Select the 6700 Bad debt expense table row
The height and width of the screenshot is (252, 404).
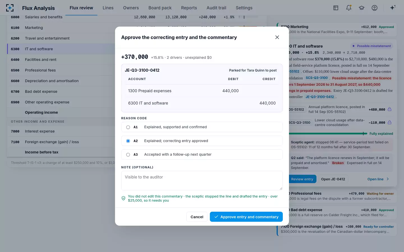[x=61, y=92]
